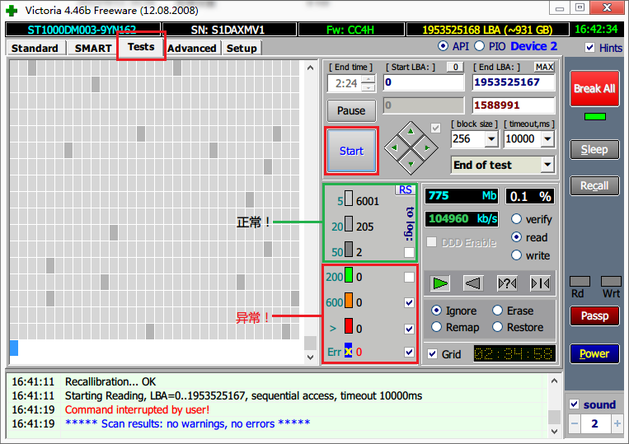Image resolution: width=629 pixels, height=444 pixels.
Task: Switch to the Setup tab
Action: click(242, 48)
